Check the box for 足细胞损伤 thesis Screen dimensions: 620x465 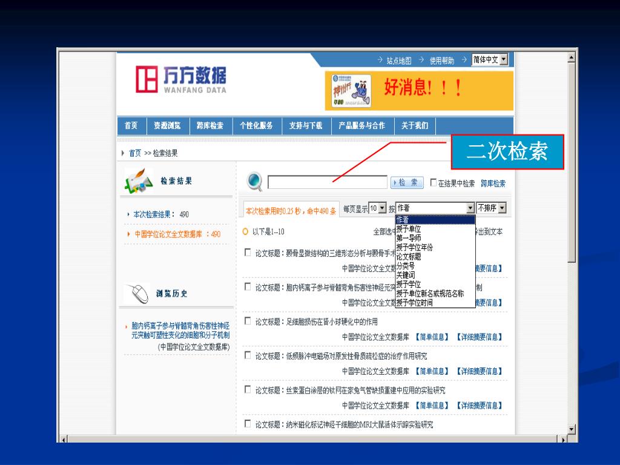pos(248,321)
